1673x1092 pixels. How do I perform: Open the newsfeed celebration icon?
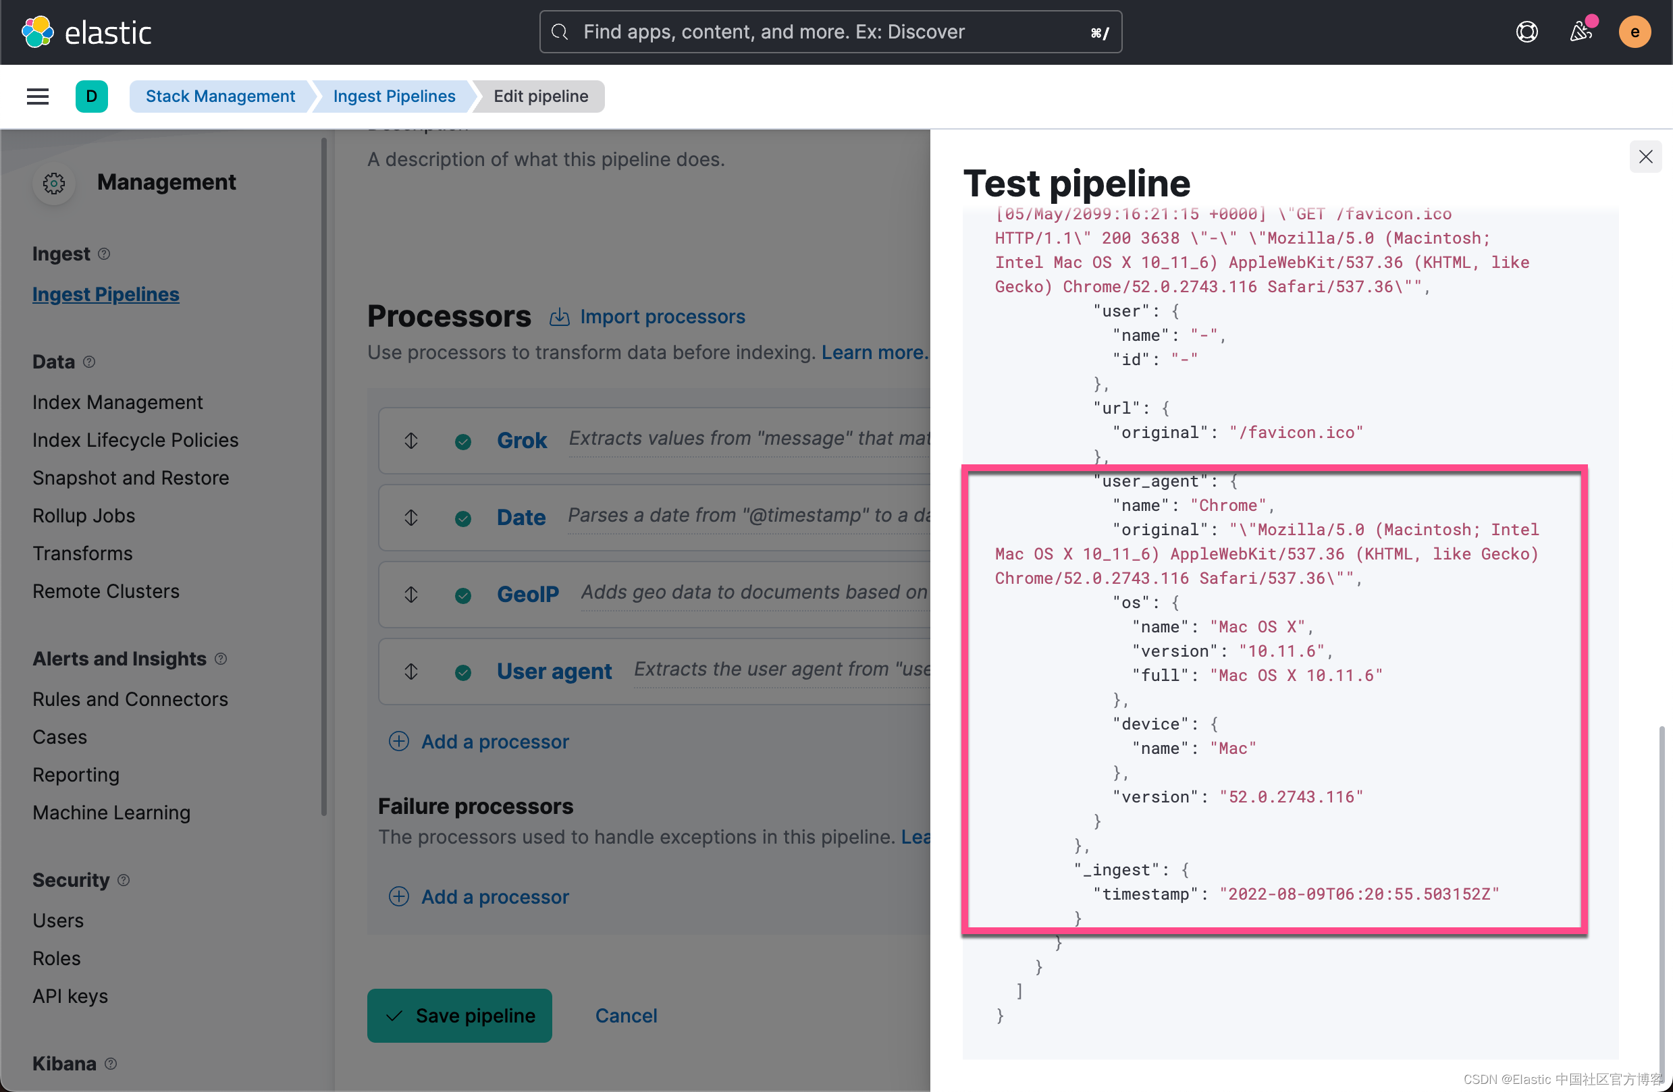pyautogui.click(x=1581, y=32)
